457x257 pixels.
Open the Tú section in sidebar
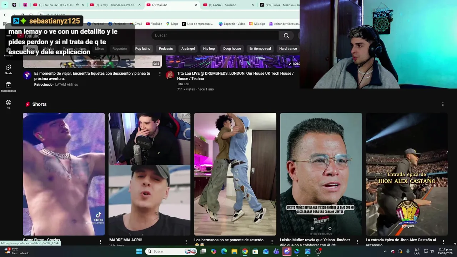(x=9, y=105)
